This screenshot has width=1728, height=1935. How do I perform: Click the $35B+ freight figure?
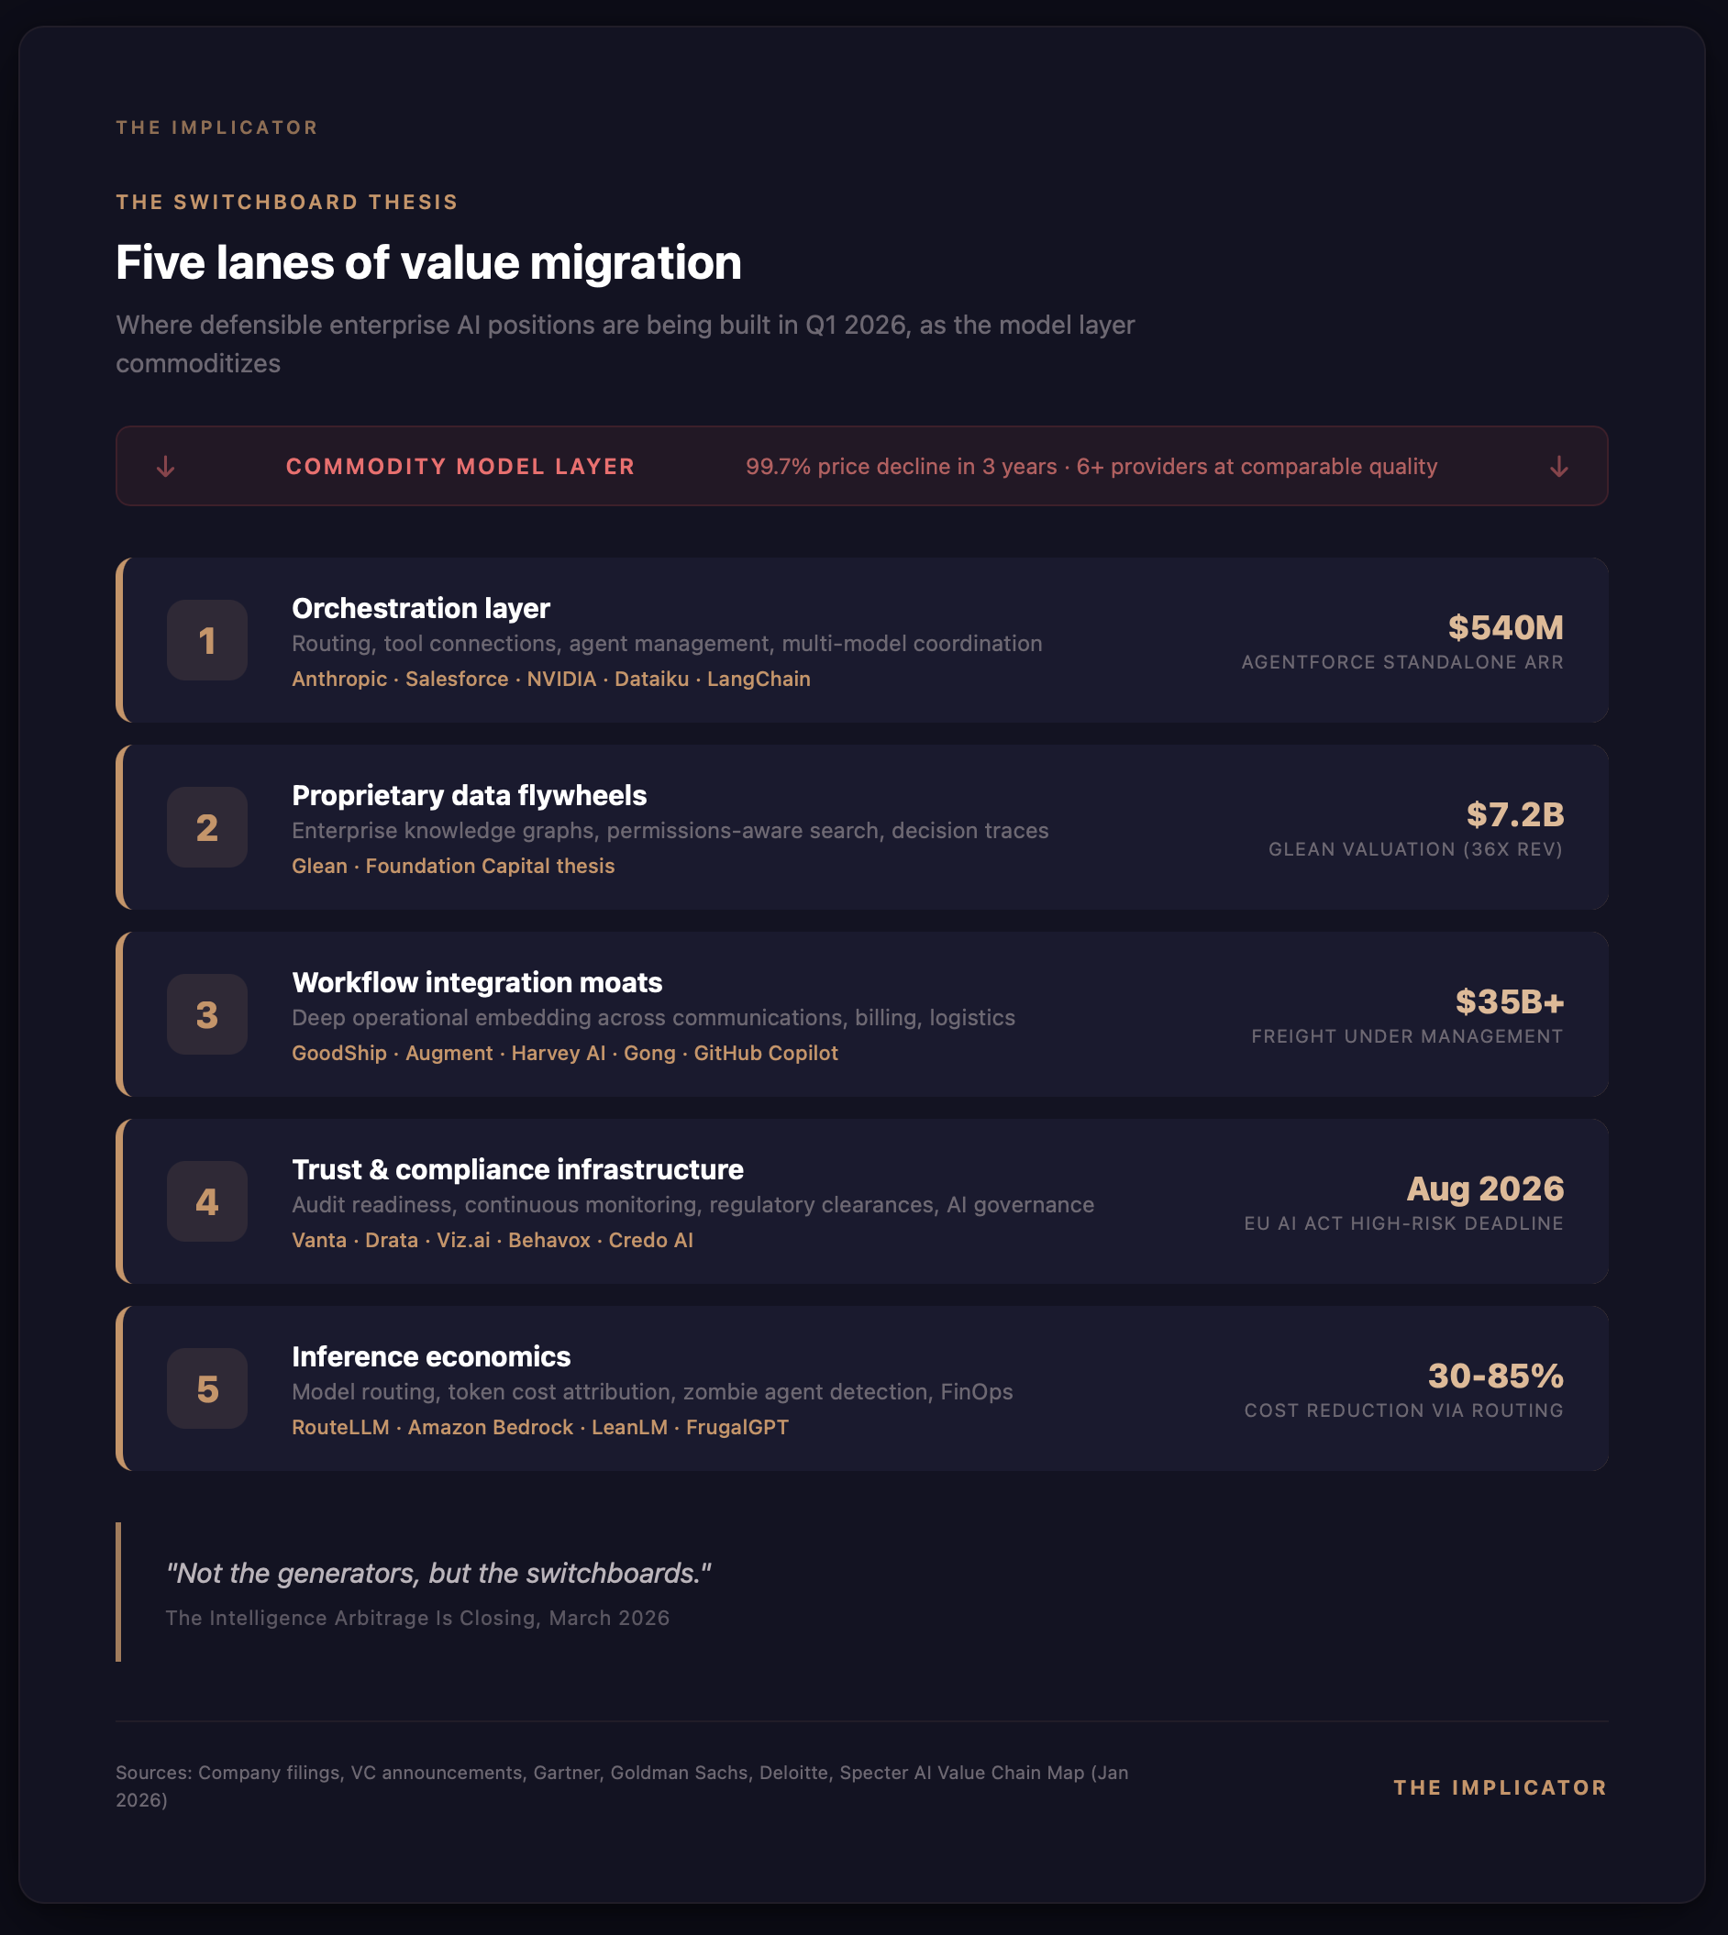[1509, 1001]
